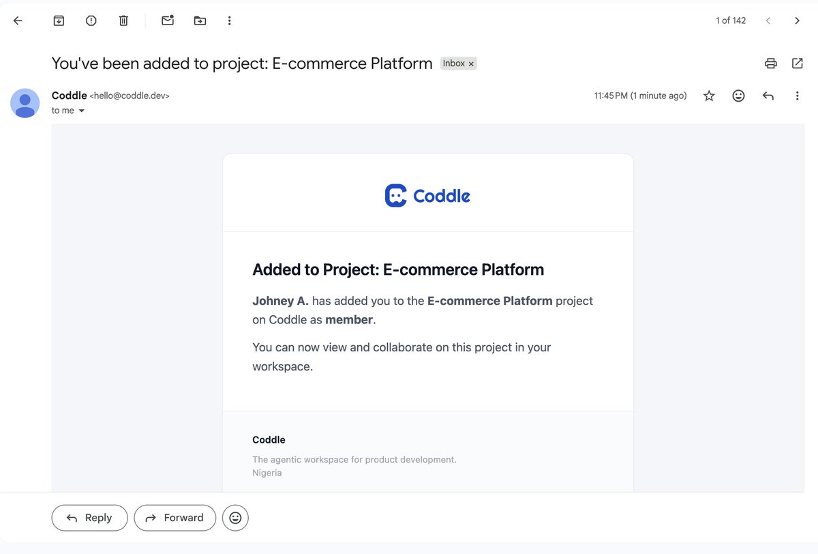818x554 pixels.
Task: Click the sender avatar
Action: (x=25, y=103)
